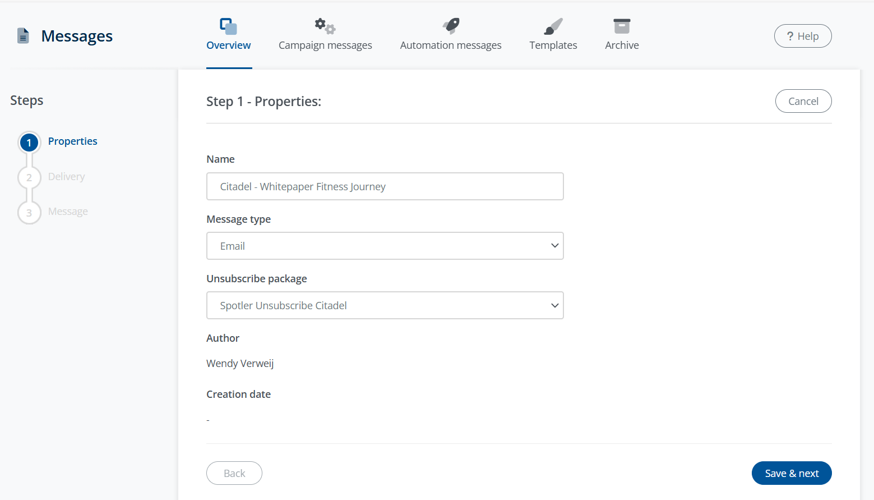Open the Archive box icon
This screenshot has height=500, width=874.
(x=622, y=26)
